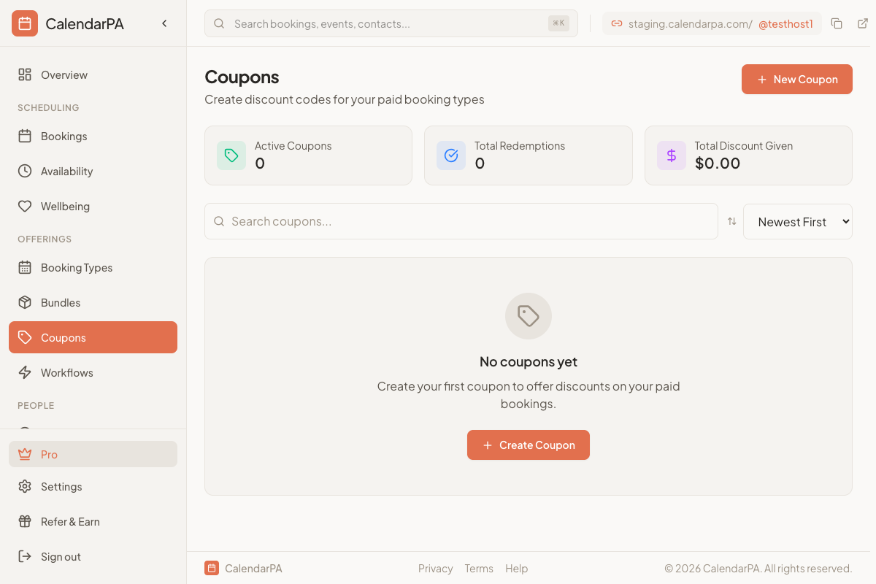Open the Newest First sort dropdown

pyautogui.click(x=797, y=221)
